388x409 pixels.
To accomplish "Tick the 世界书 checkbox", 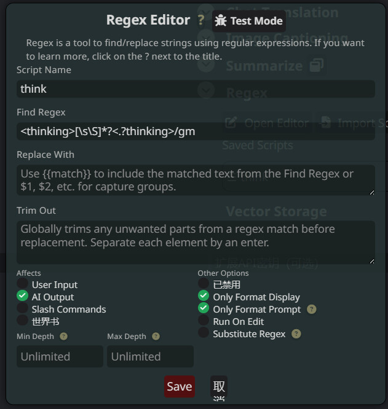I will 23,321.
